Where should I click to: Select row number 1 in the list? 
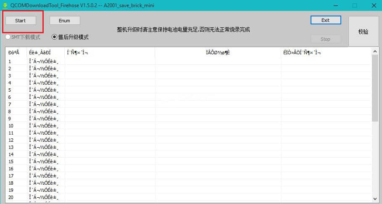coord(187,61)
